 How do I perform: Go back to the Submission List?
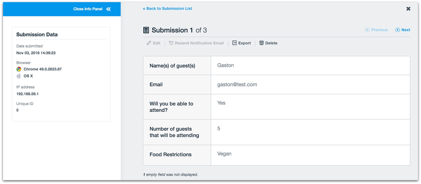(167, 9)
